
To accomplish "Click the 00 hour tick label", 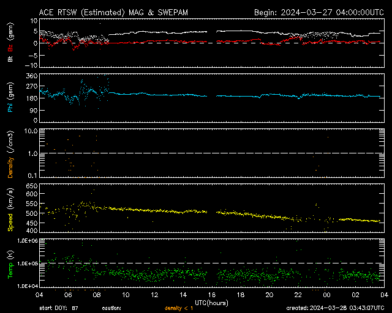I will click(327, 295).
